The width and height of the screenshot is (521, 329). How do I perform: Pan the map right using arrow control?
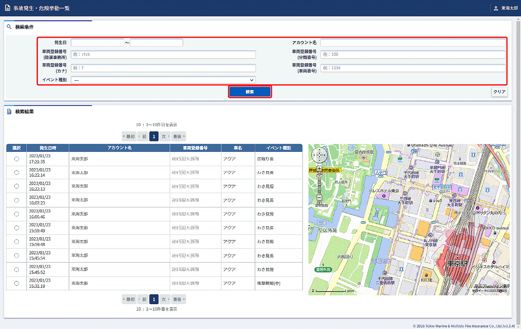pos(324,155)
